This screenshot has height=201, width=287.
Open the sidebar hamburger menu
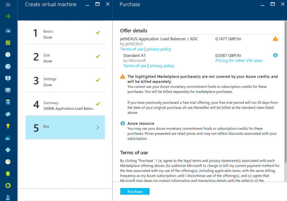pyautogui.click(x=8, y=4)
